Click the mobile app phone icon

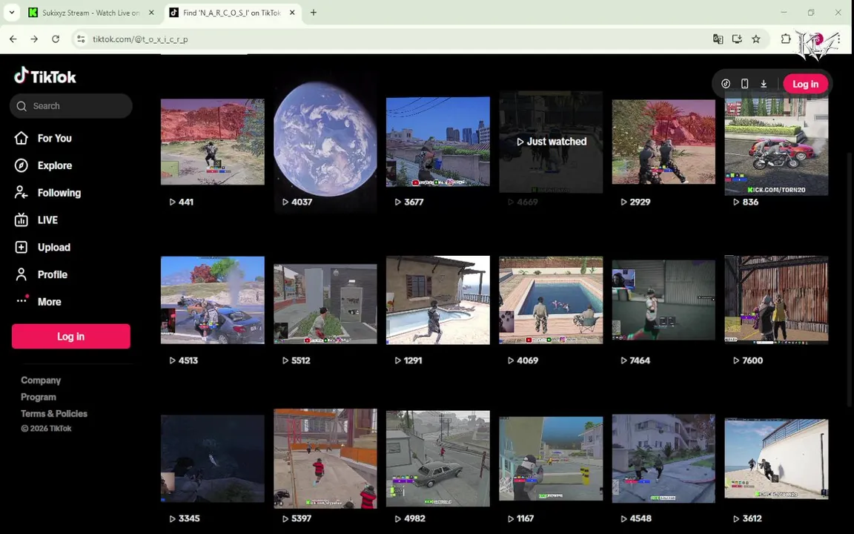point(744,84)
